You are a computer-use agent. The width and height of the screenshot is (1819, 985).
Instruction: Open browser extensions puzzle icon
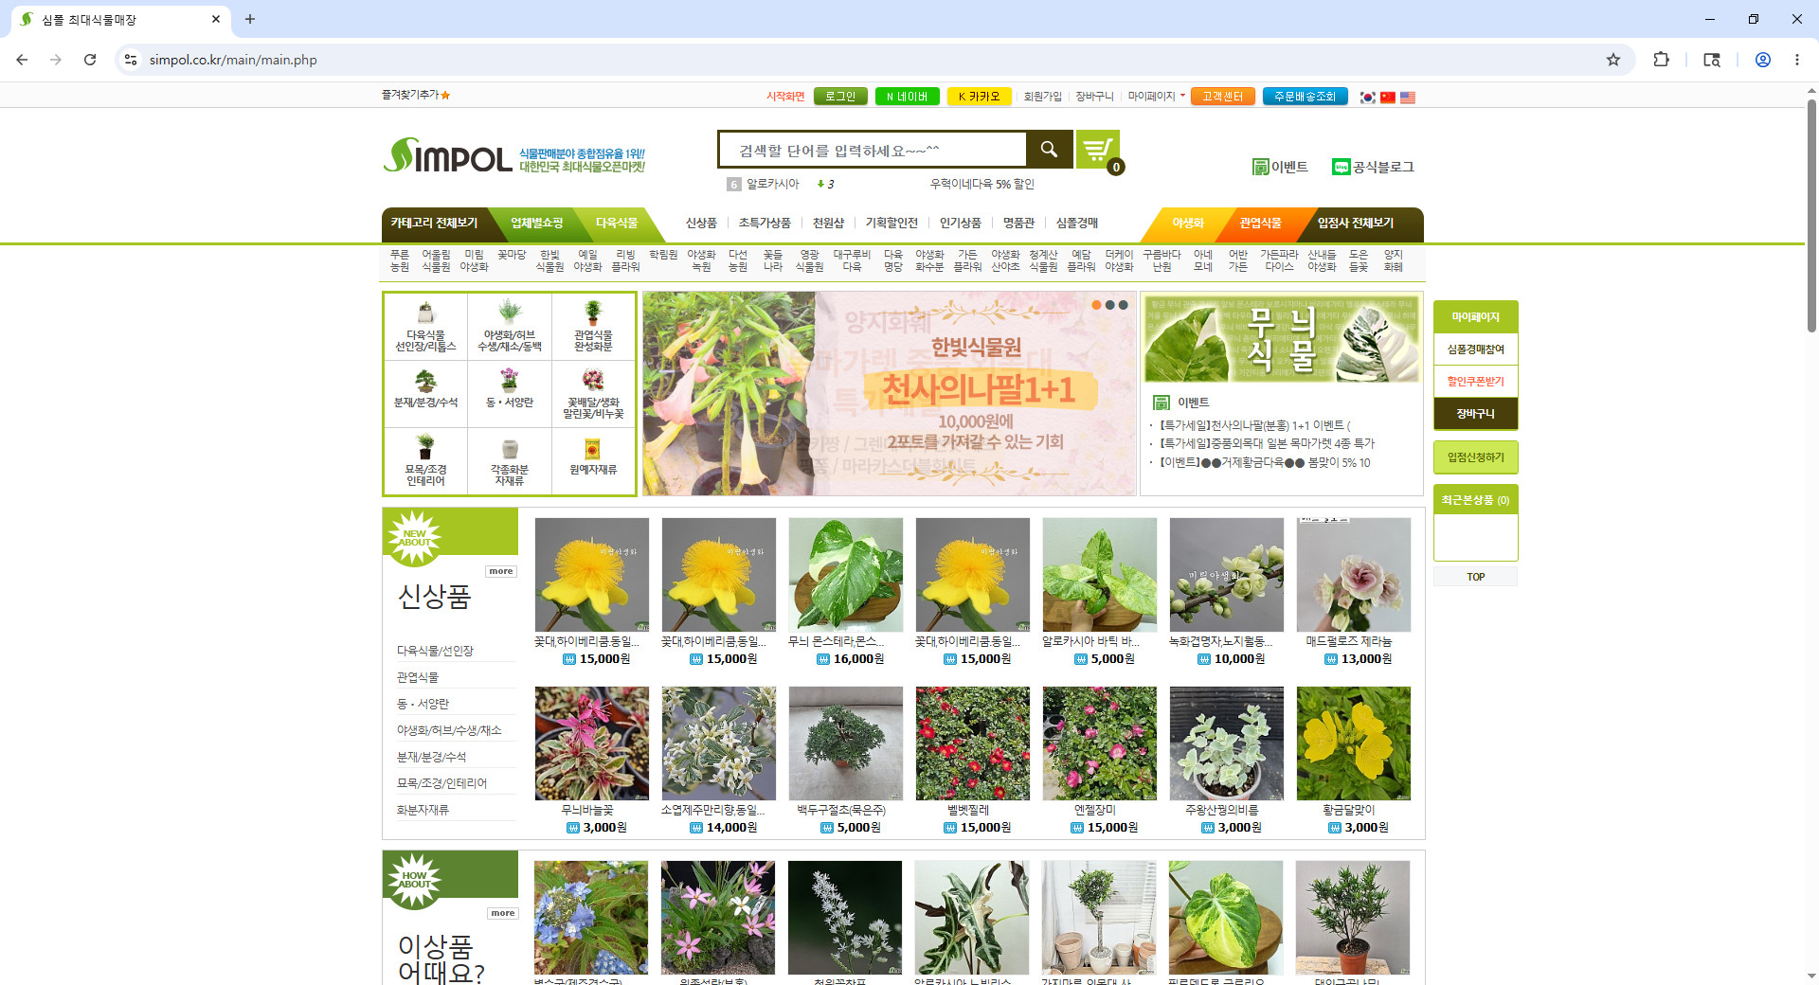click(x=1661, y=60)
